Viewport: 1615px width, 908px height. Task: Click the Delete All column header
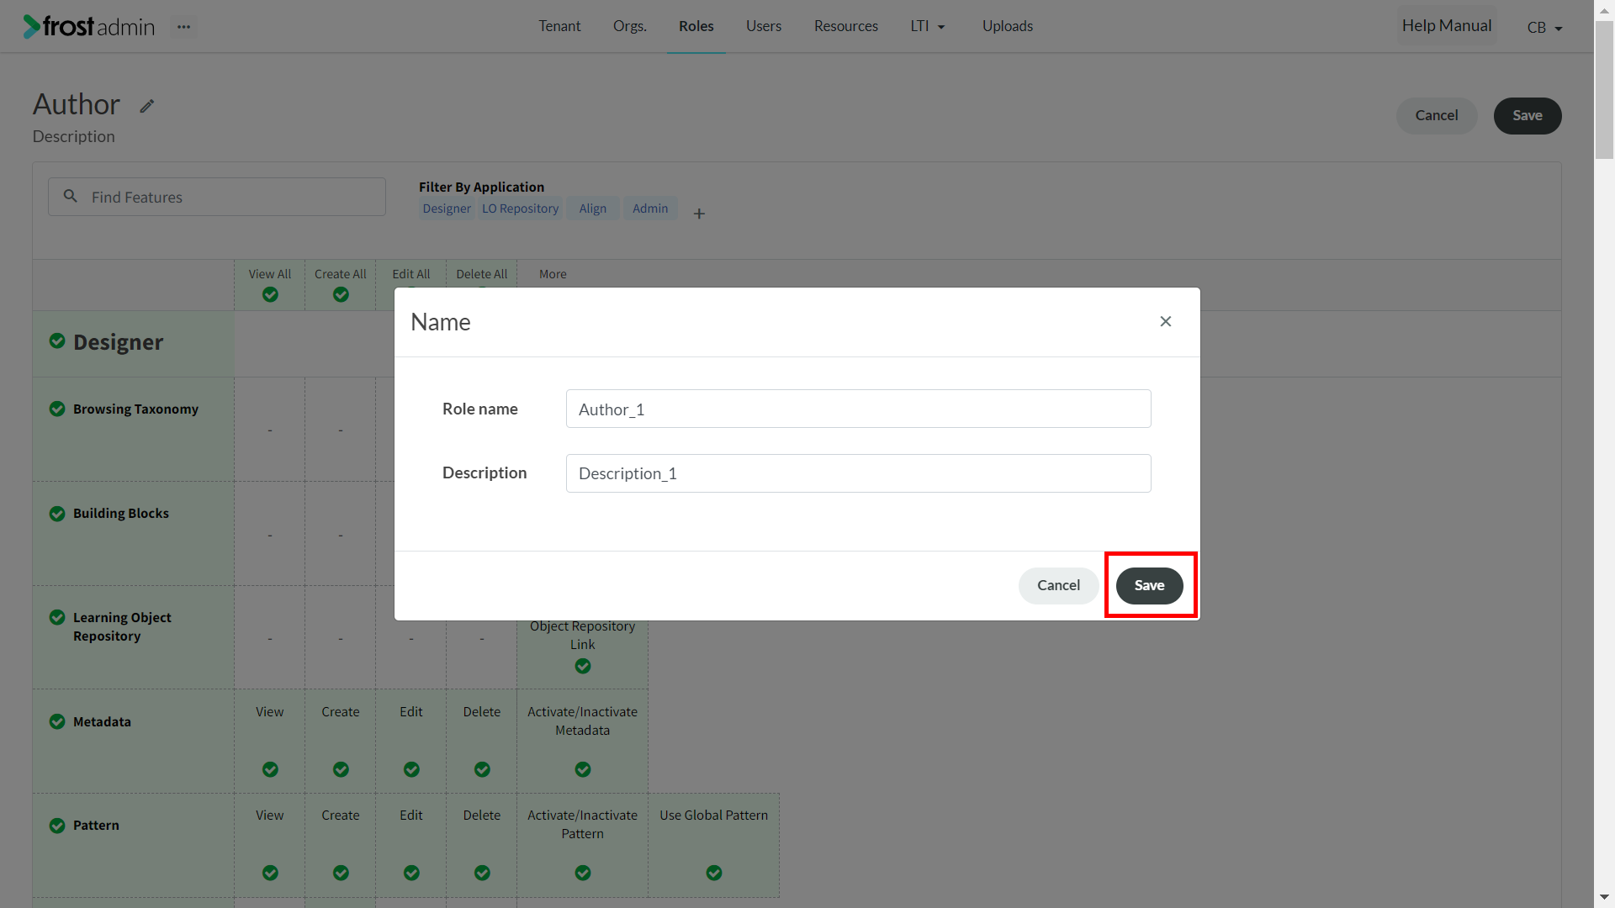[482, 274]
